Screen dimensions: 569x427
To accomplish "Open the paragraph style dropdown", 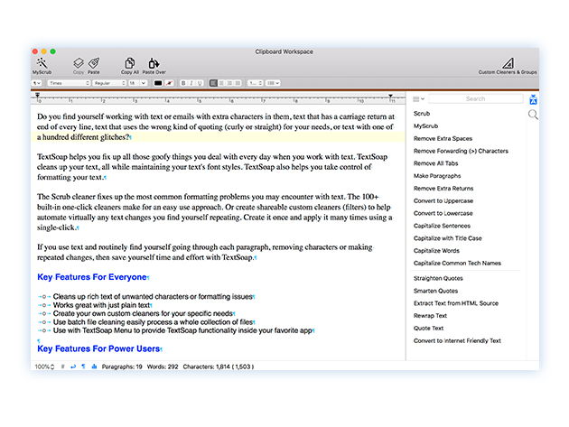I will click(37, 83).
